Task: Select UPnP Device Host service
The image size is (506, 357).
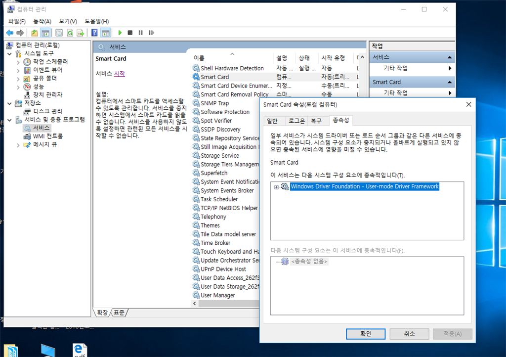Action: click(223, 268)
